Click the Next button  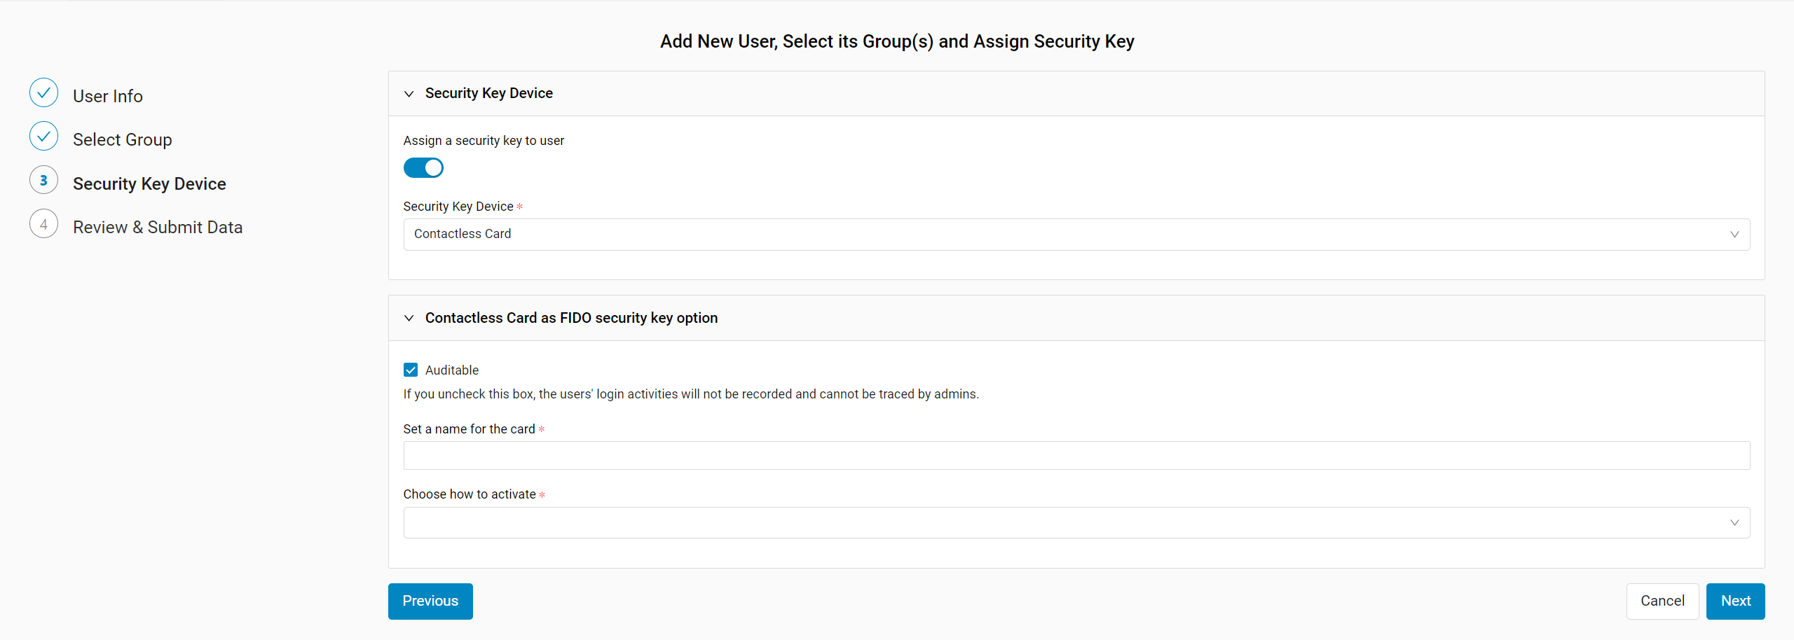1735,601
